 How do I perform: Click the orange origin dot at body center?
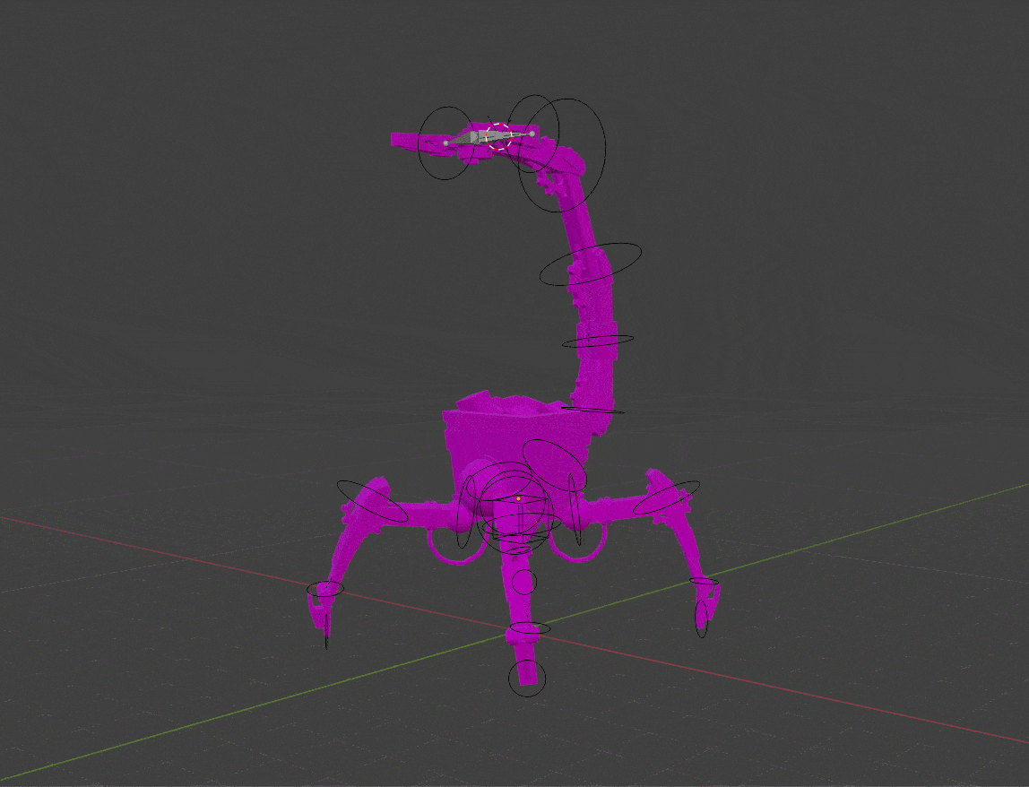coord(518,498)
